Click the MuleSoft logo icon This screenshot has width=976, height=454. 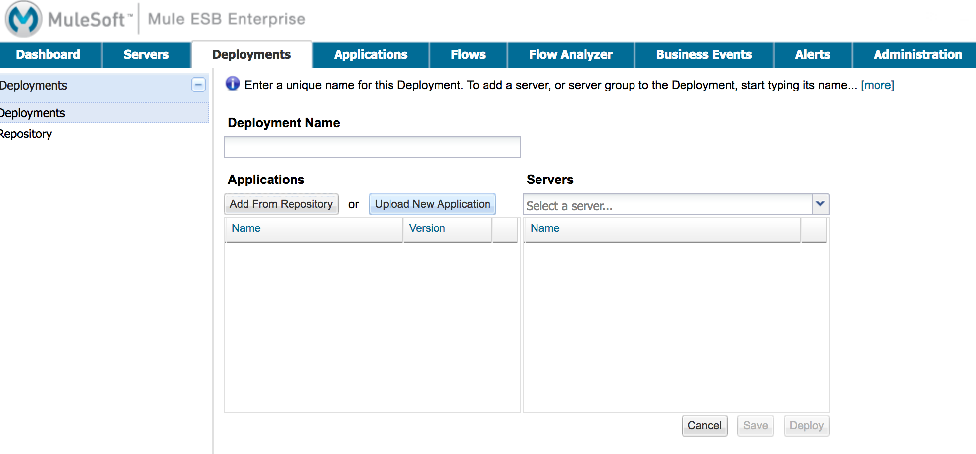23,19
